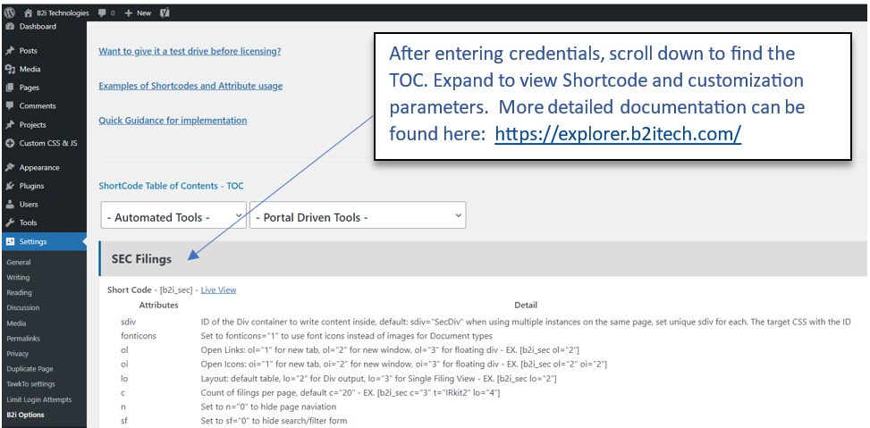The height and width of the screenshot is (428, 870).
Task: Open Quick Guidance for implementation link
Action: (x=173, y=121)
